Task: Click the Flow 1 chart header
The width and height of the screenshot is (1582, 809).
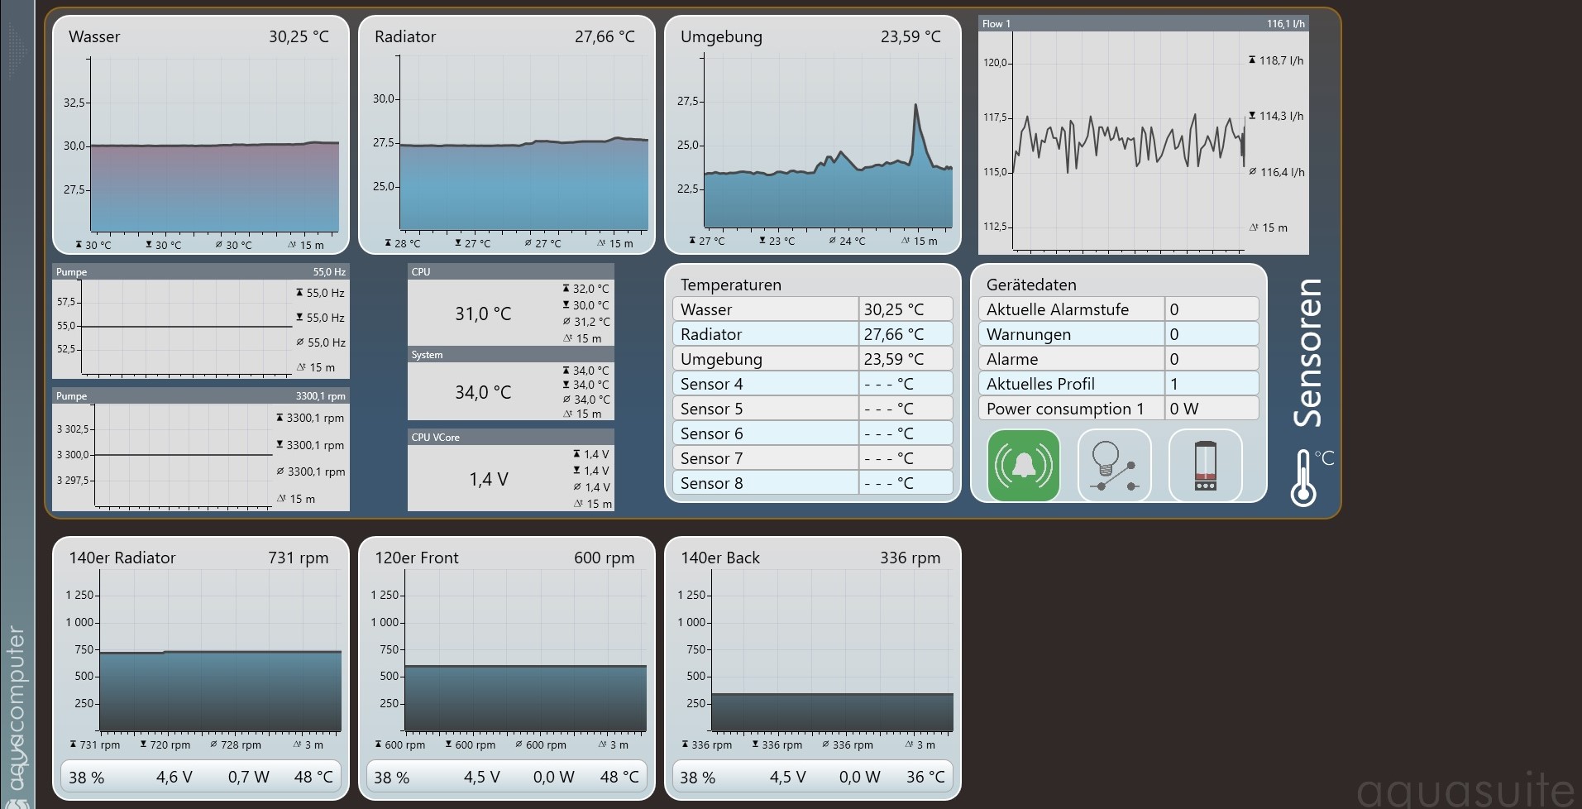Action: pos(1144,24)
